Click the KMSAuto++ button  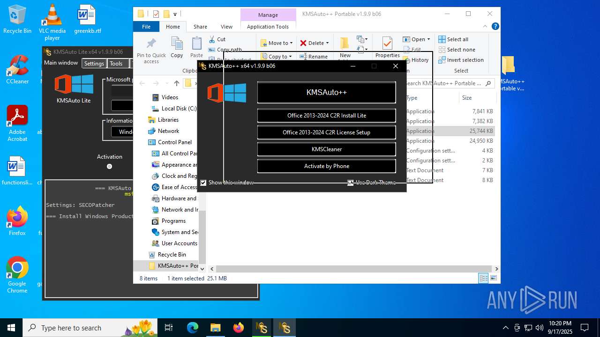click(326, 92)
